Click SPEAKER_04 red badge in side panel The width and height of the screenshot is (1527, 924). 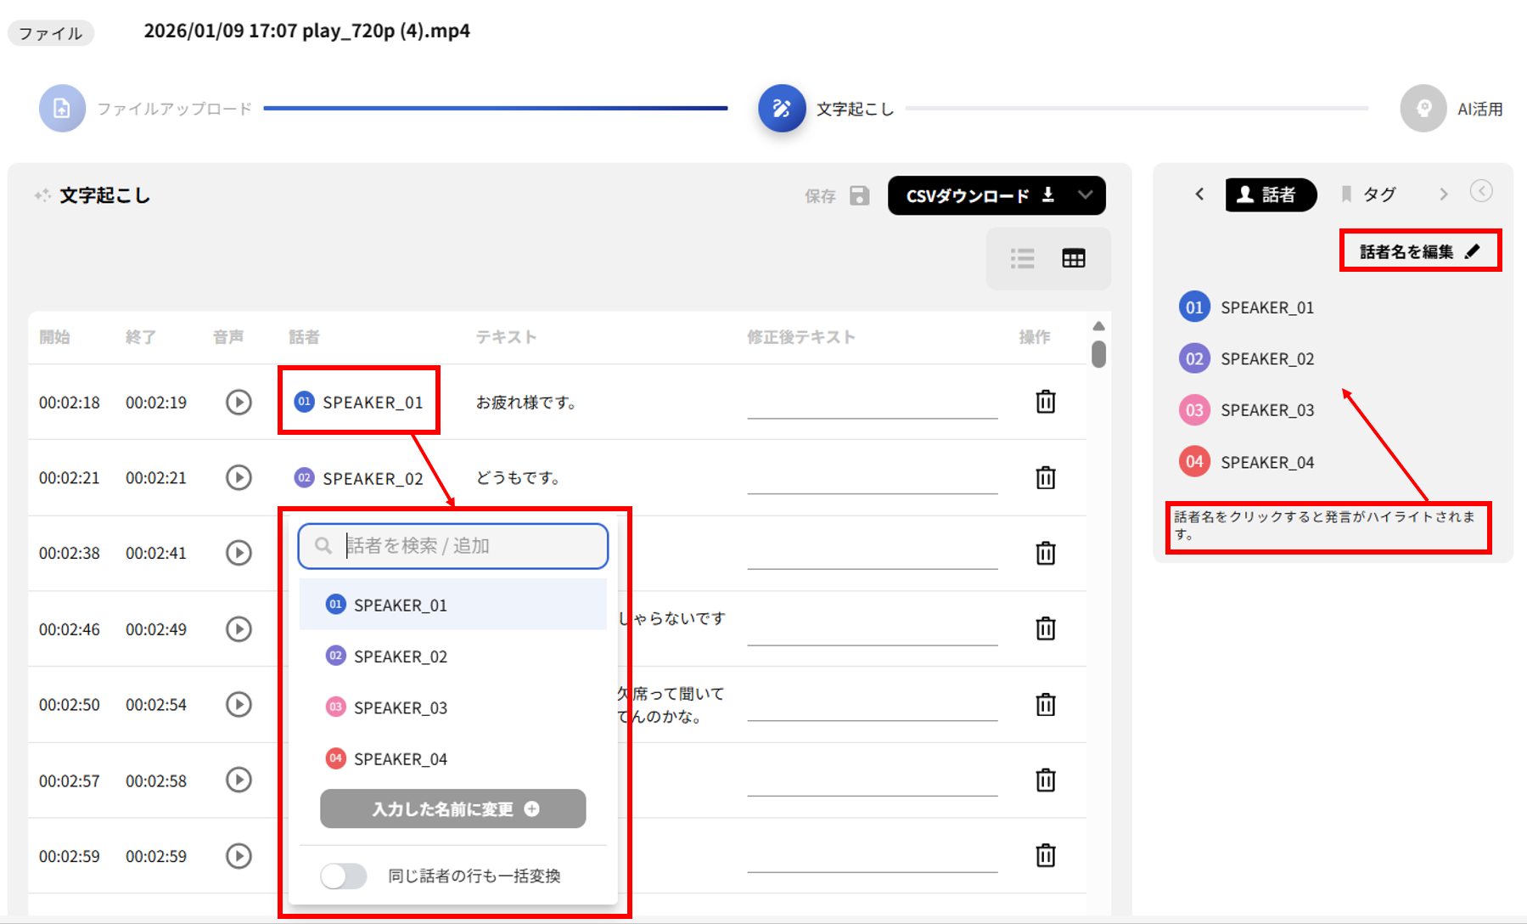click(x=1194, y=462)
